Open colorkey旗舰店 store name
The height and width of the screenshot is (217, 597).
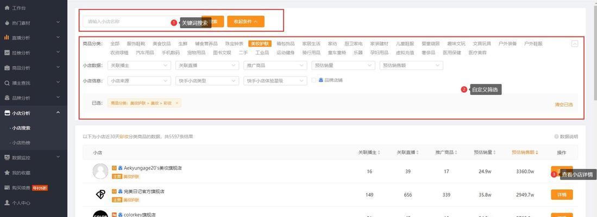[140, 215]
